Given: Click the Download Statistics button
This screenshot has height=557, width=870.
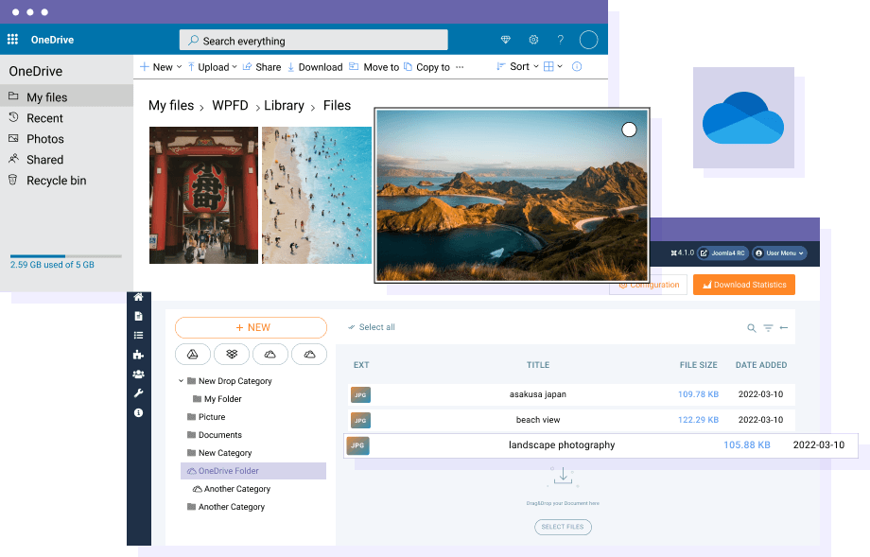Looking at the screenshot, I should coord(743,285).
